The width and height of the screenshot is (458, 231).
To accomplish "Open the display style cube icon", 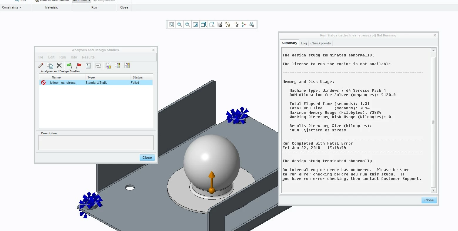I will pos(203,24).
